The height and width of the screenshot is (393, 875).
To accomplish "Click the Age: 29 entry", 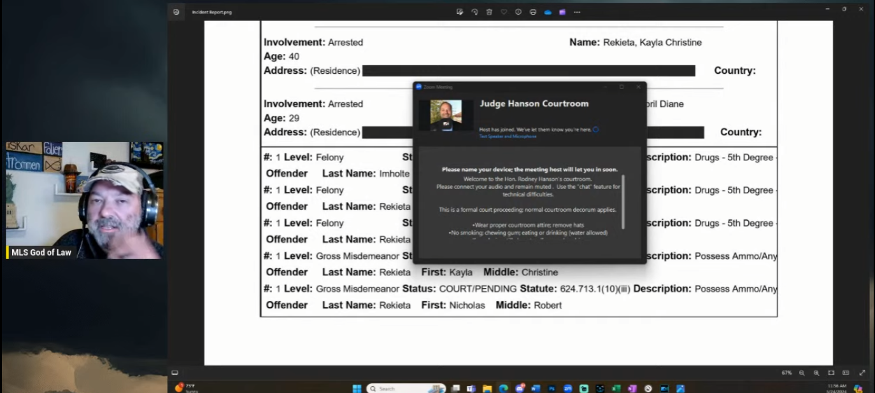I will tap(281, 118).
